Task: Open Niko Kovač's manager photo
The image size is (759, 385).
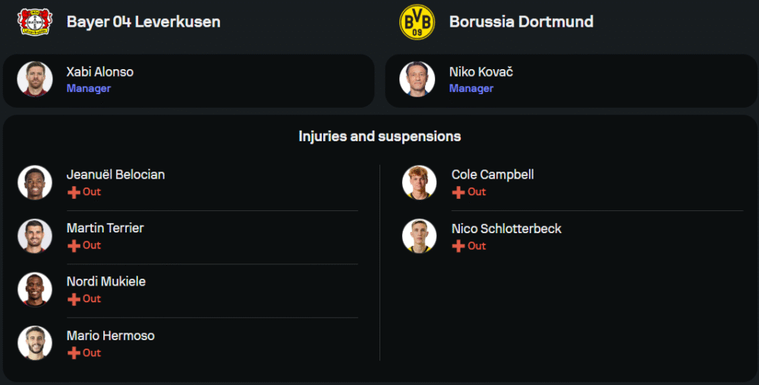Action: (x=417, y=79)
